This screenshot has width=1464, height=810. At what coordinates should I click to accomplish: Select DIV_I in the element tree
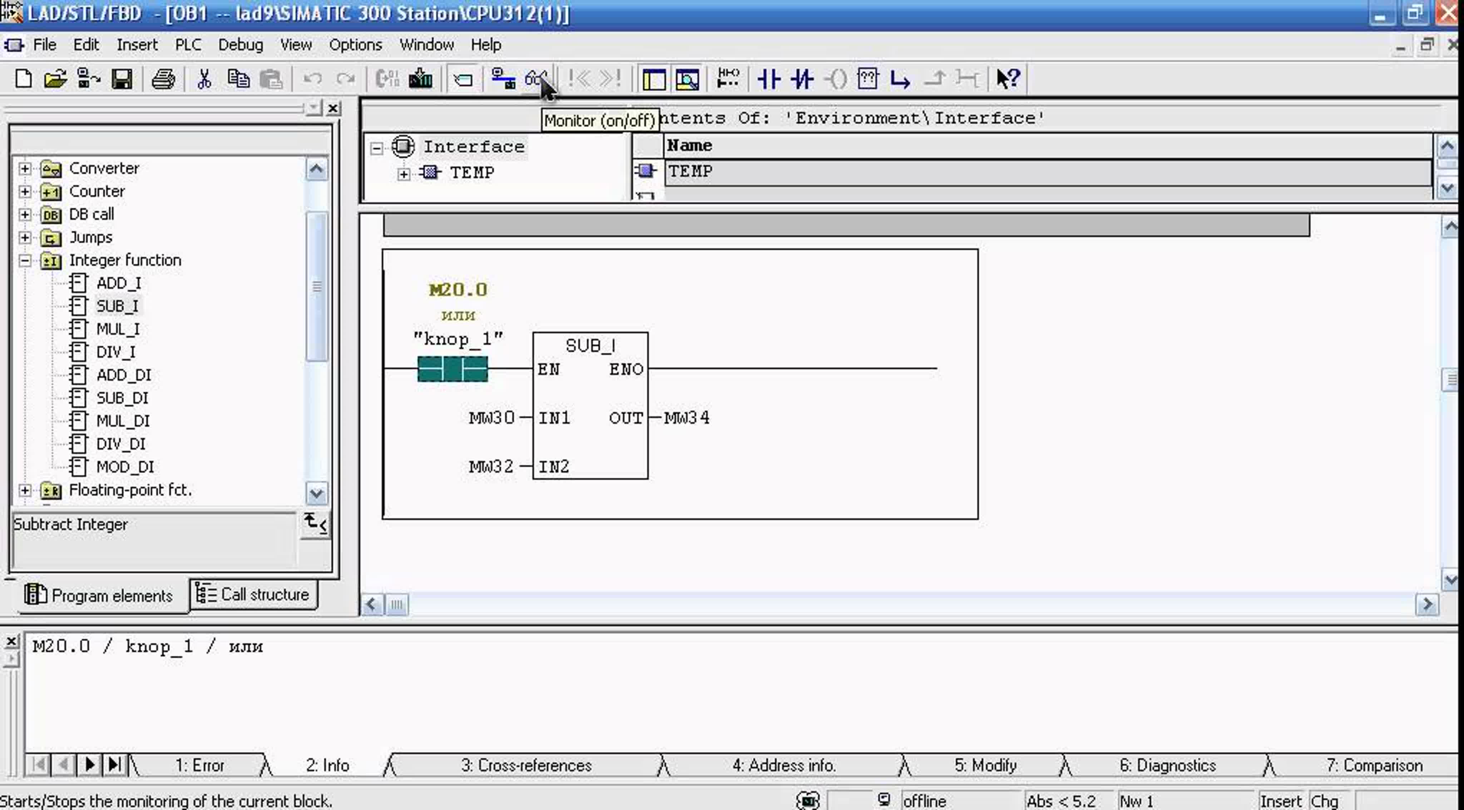coord(116,352)
